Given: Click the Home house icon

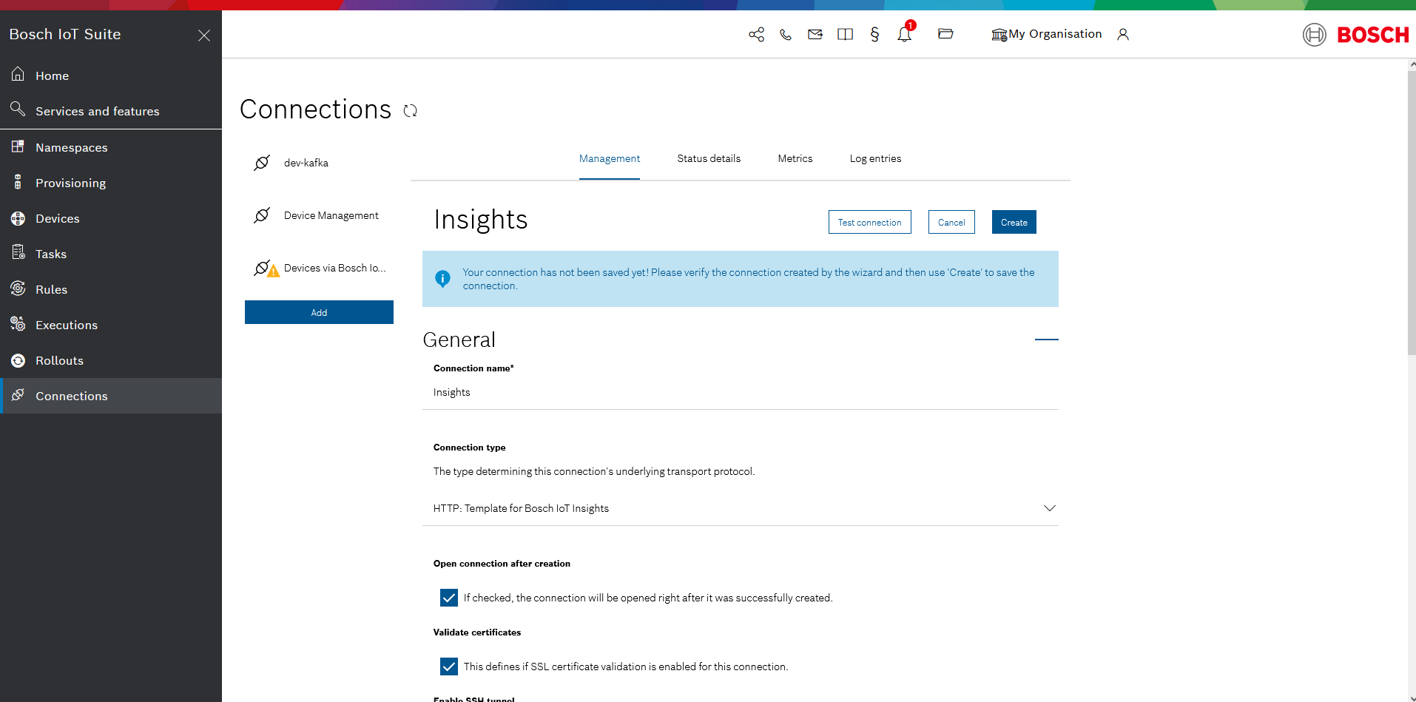Looking at the screenshot, I should tap(18, 74).
